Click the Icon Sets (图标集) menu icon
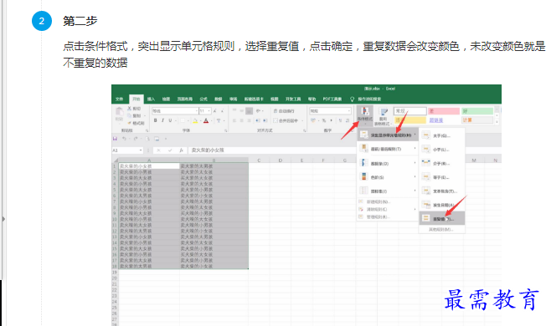 (x=363, y=191)
